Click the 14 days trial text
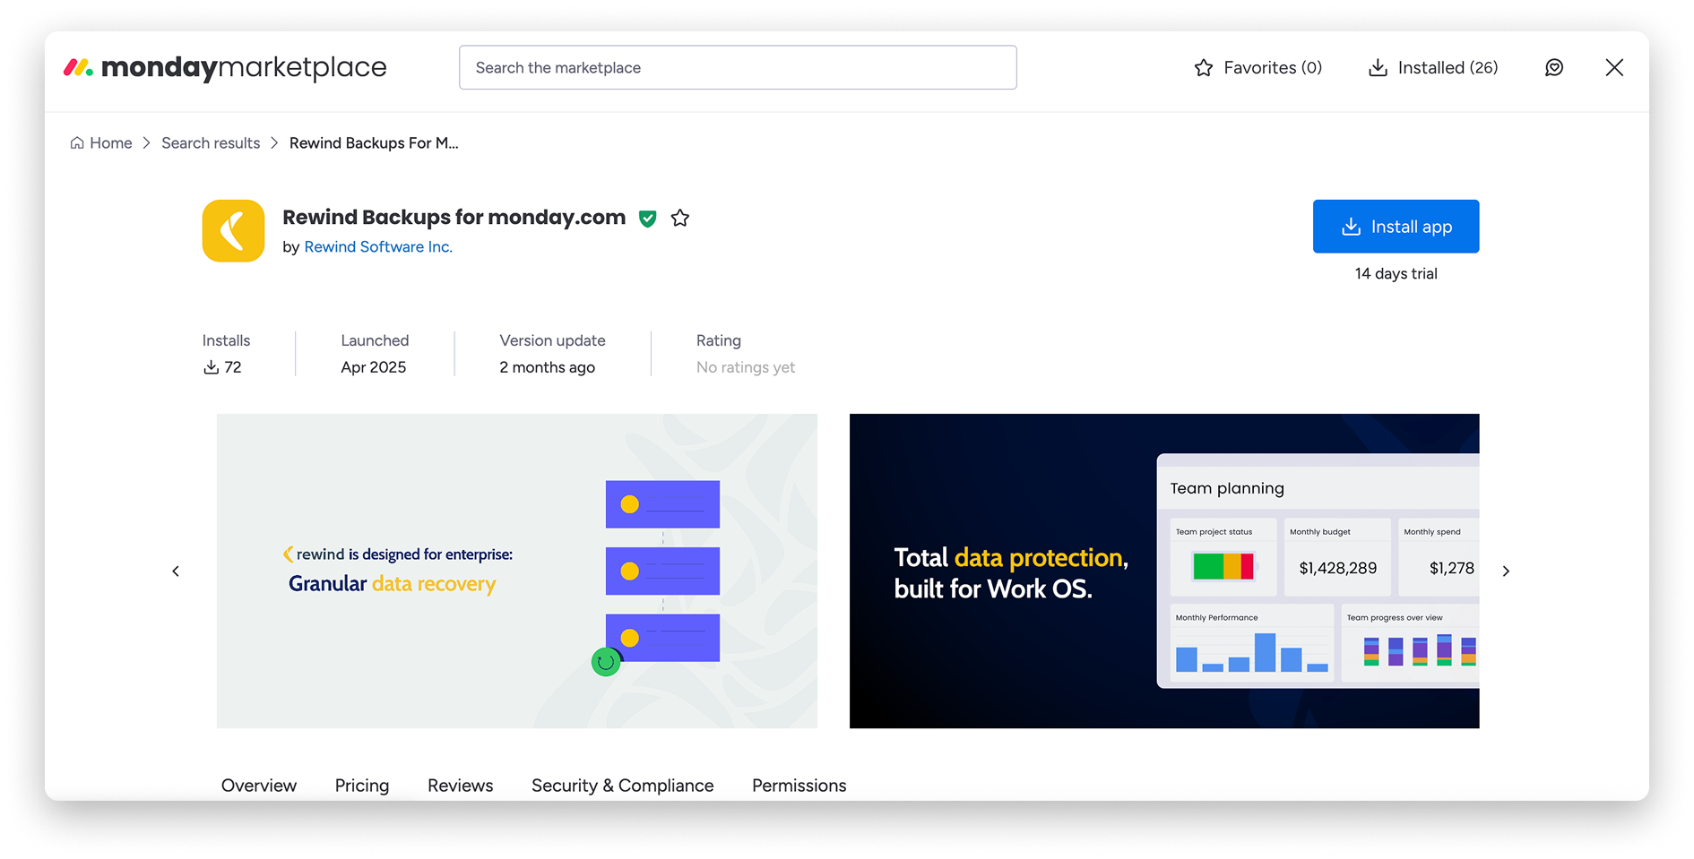This screenshot has width=1694, height=859. (1396, 273)
